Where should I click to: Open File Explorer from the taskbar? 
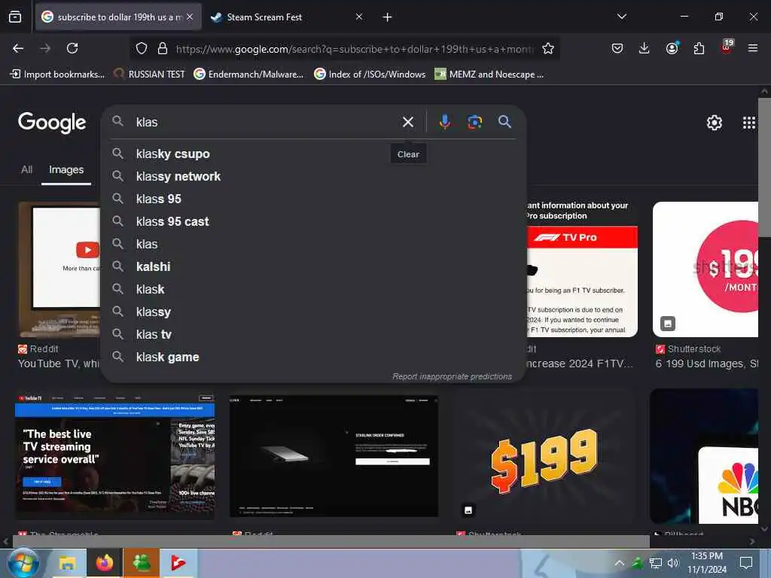(67, 563)
